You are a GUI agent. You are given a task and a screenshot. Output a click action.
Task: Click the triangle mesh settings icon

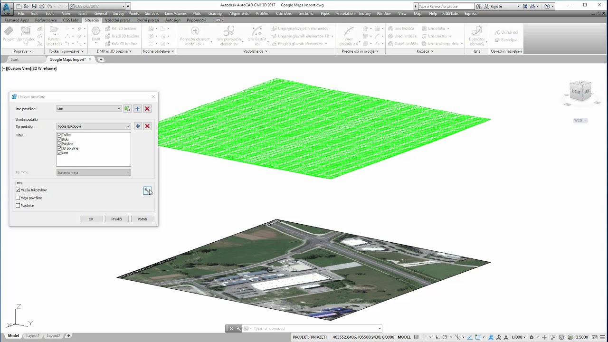(x=147, y=190)
